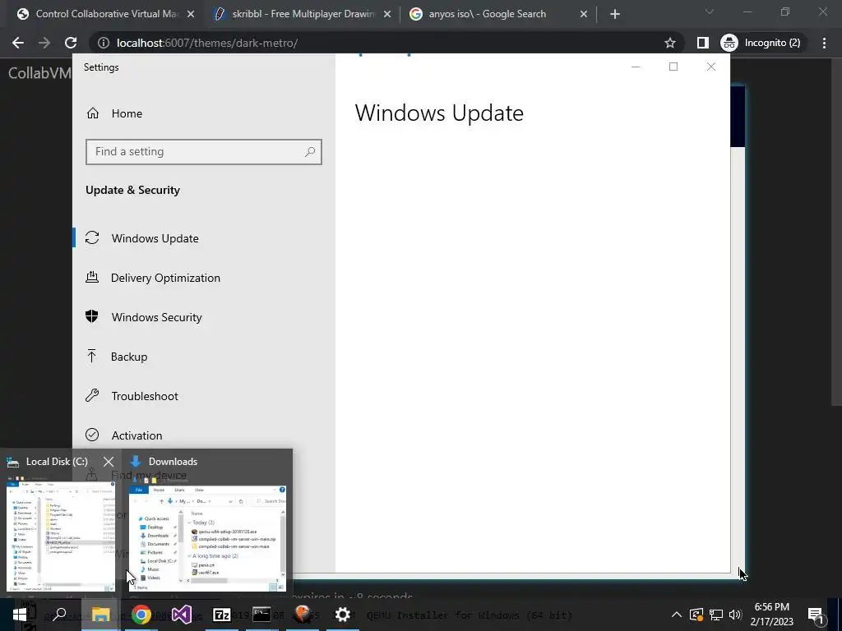Image resolution: width=842 pixels, height=631 pixels.
Task: Minimize the Settings window
Action: (636, 67)
